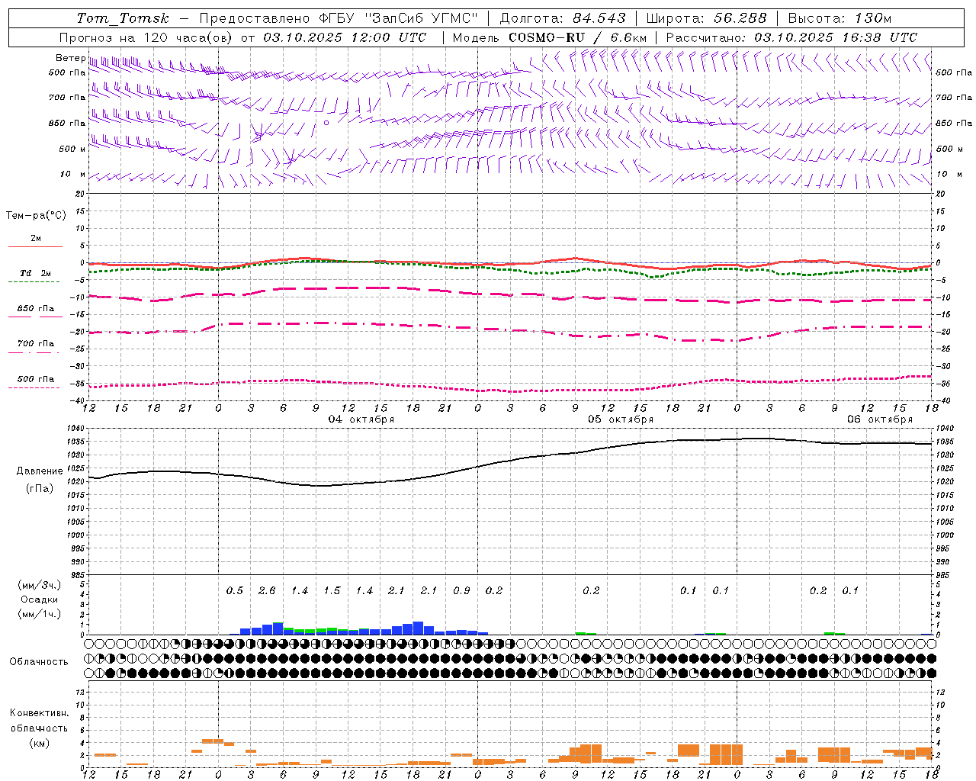Click the (мм/1ч.) hourly precipitation unit label
976x781 pixels.
[39, 614]
